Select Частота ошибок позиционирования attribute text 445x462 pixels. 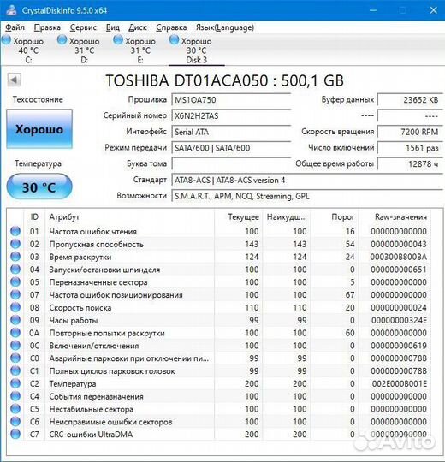pos(116,295)
